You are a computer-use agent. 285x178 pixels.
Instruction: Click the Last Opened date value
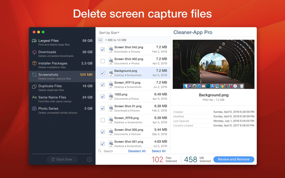[234, 121]
